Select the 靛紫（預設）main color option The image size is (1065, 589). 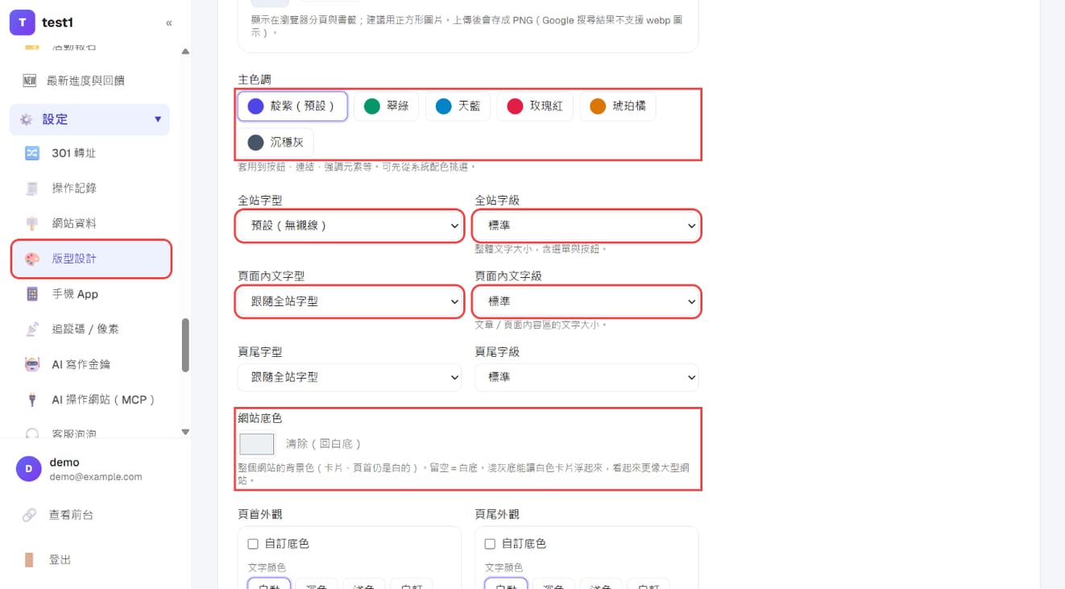[x=292, y=106]
